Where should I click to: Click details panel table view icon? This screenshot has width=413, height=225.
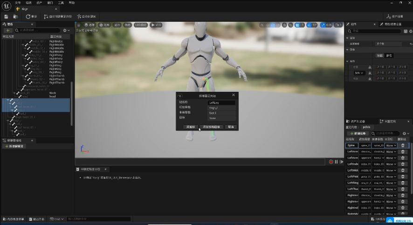[x=406, y=31]
